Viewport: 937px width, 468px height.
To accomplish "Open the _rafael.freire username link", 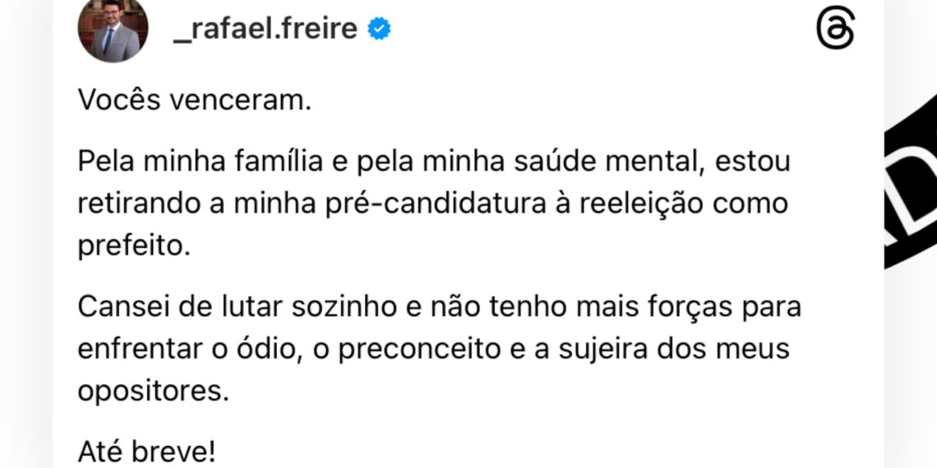I will click(x=265, y=29).
